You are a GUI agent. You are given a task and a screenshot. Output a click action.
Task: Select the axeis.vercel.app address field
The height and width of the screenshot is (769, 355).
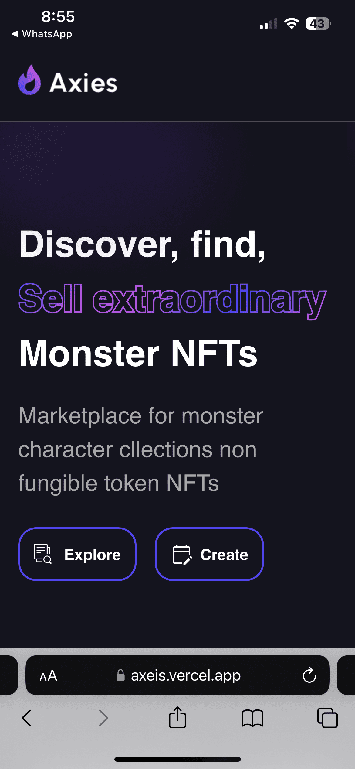point(177,675)
